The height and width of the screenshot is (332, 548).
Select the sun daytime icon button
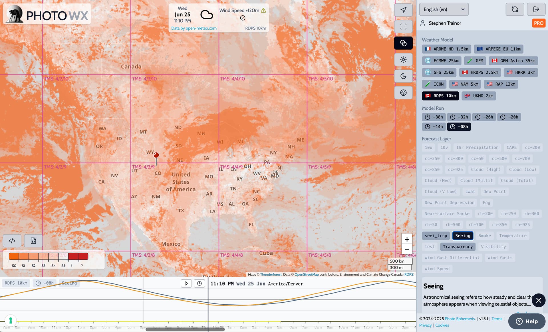tap(403, 60)
